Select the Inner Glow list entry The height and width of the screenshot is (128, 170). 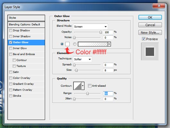[26, 48]
